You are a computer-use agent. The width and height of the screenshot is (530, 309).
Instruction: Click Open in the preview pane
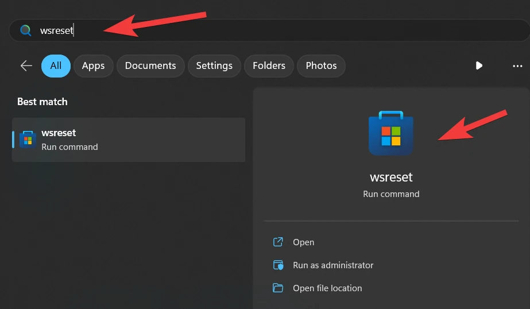[x=303, y=242]
